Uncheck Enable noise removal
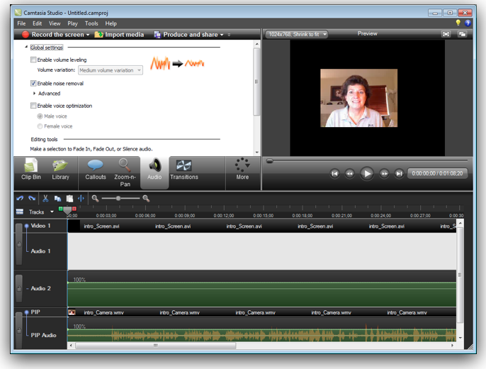The height and width of the screenshot is (369, 486). pos(33,84)
